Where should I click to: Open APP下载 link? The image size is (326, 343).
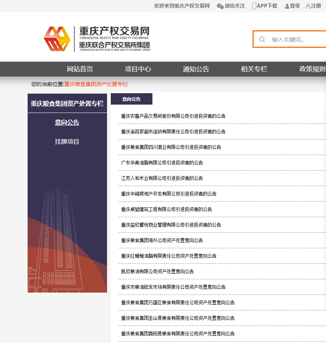coord(267,6)
